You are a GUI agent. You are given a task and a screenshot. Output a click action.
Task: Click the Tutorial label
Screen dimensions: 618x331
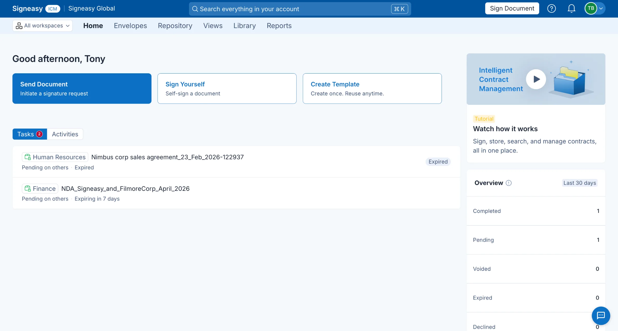coord(484,119)
